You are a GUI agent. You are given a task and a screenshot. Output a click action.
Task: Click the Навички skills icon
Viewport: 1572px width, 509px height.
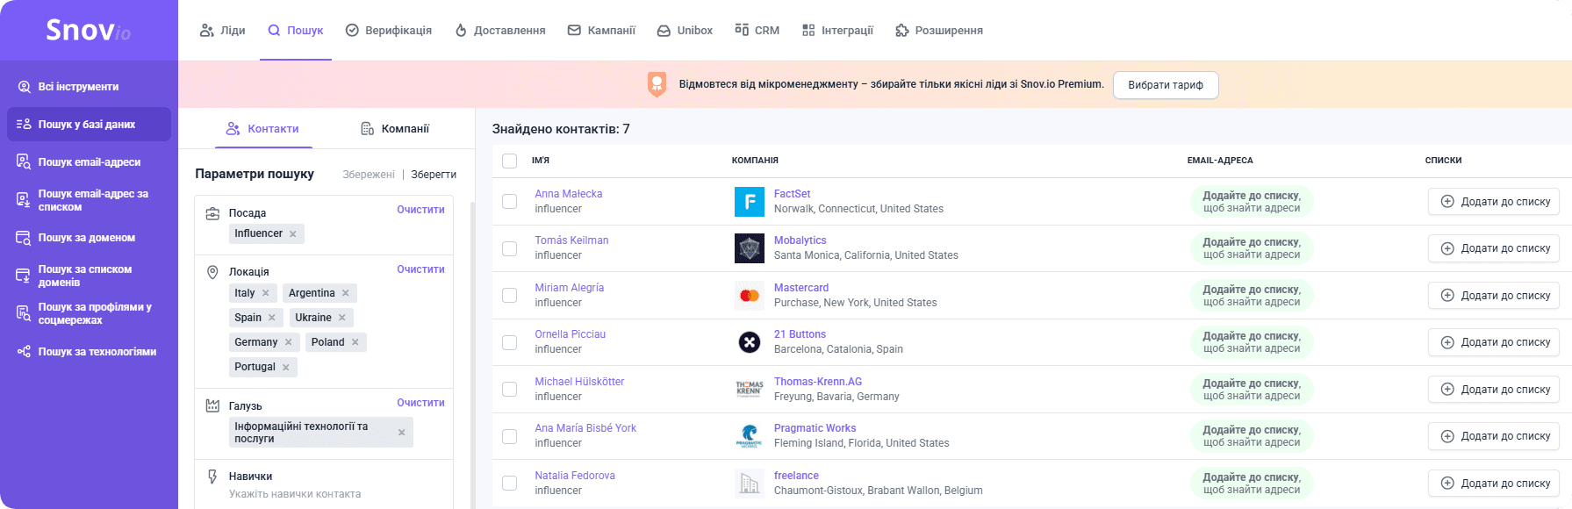coord(212,477)
